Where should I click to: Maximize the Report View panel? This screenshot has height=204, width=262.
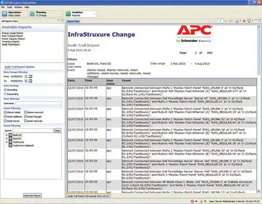pyautogui.click(x=260, y=20)
